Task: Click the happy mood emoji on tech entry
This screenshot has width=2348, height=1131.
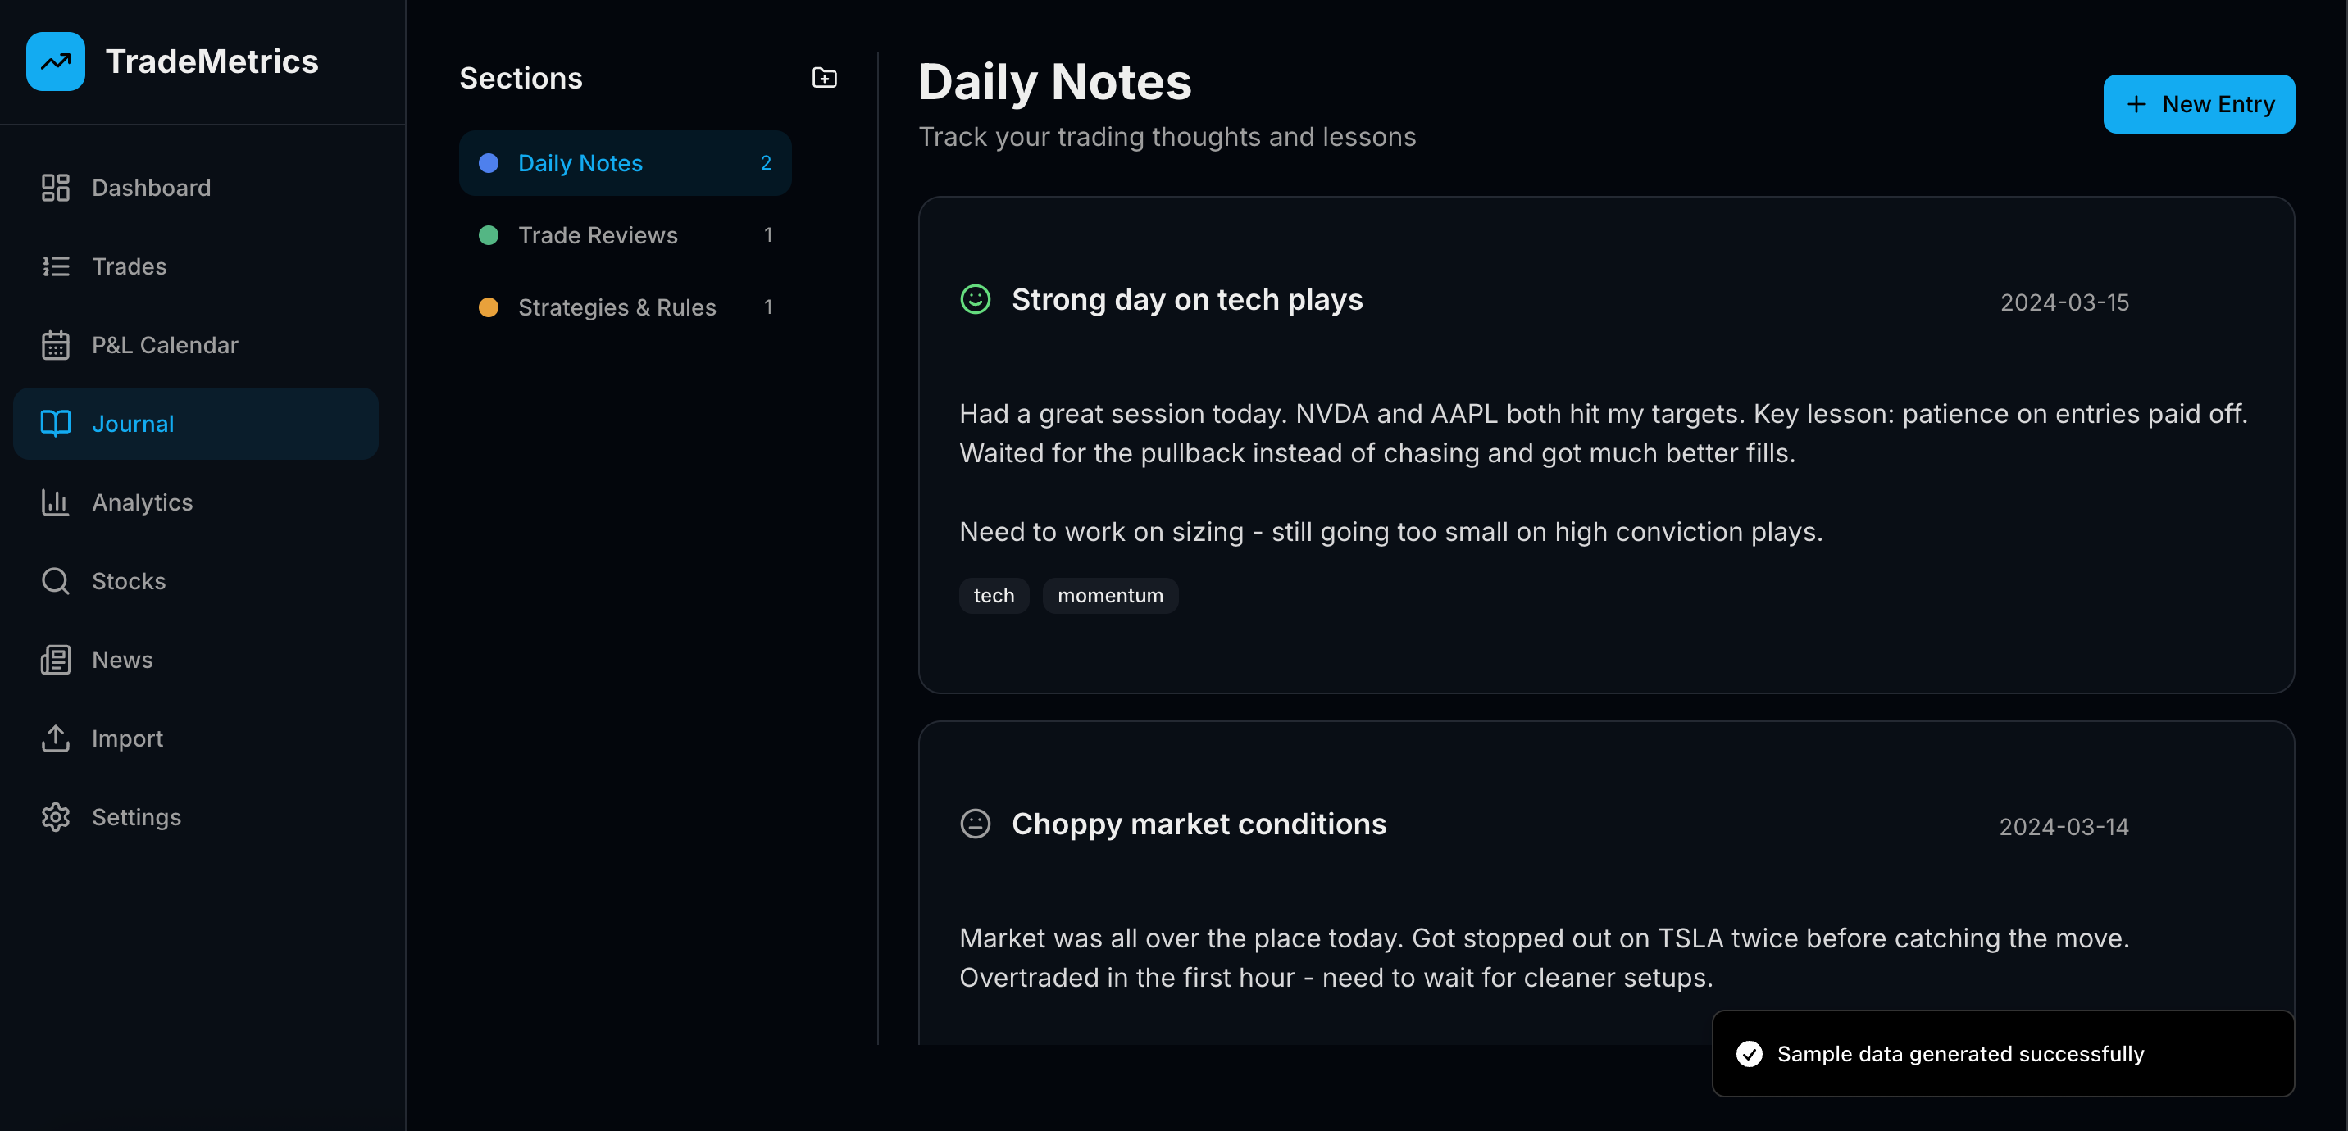Action: tap(975, 299)
